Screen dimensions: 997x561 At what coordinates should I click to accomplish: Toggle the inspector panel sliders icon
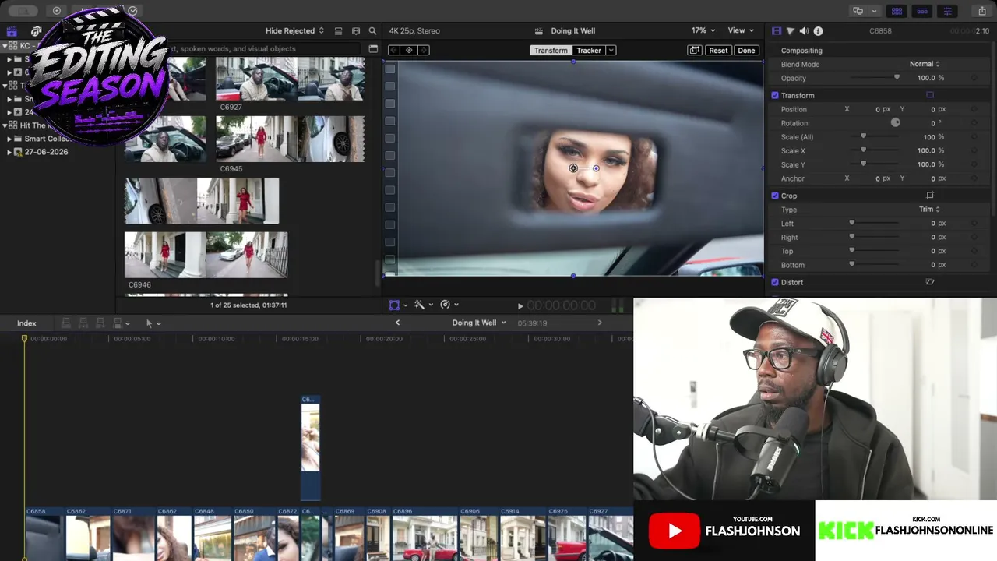point(947,11)
